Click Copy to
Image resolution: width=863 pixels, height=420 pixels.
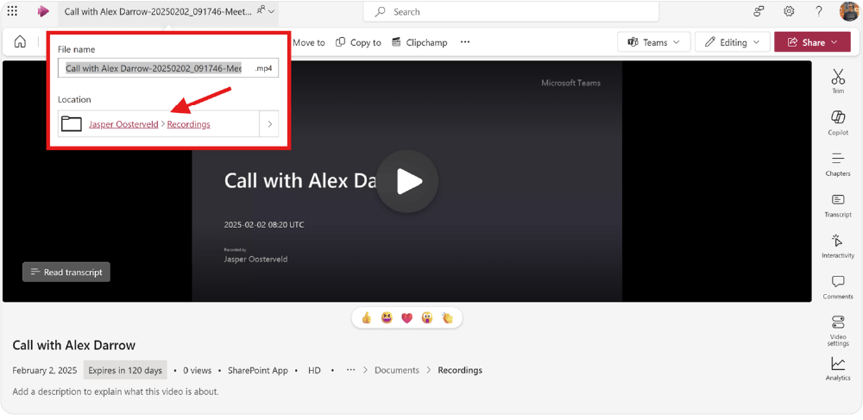click(358, 42)
